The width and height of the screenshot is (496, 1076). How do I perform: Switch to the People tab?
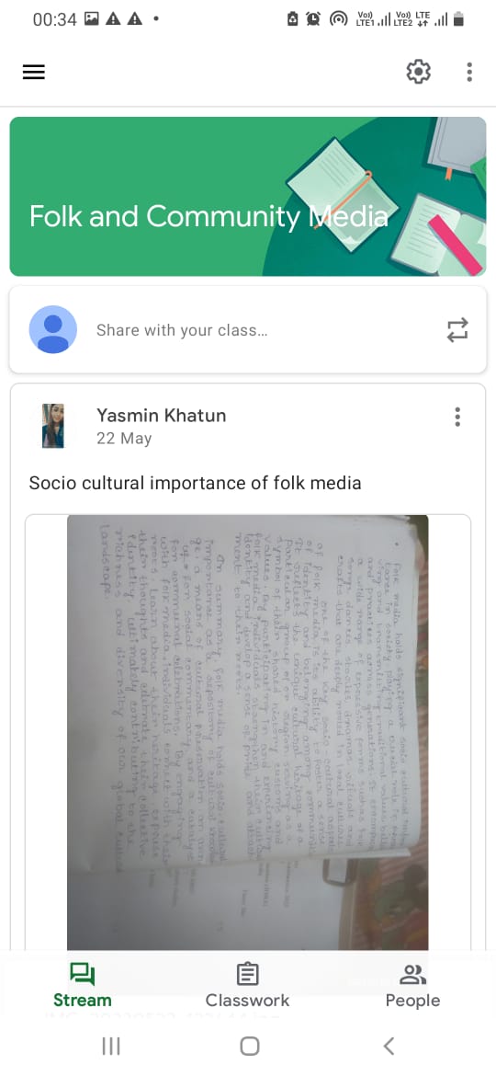[x=412, y=985]
